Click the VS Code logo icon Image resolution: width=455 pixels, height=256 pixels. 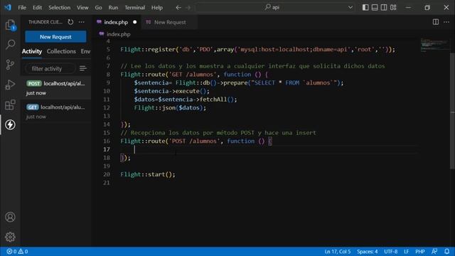[x=8, y=8]
